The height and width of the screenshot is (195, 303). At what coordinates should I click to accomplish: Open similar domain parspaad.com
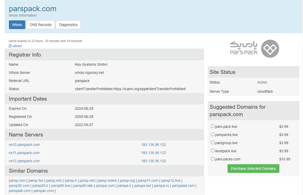[x=183, y=186]
